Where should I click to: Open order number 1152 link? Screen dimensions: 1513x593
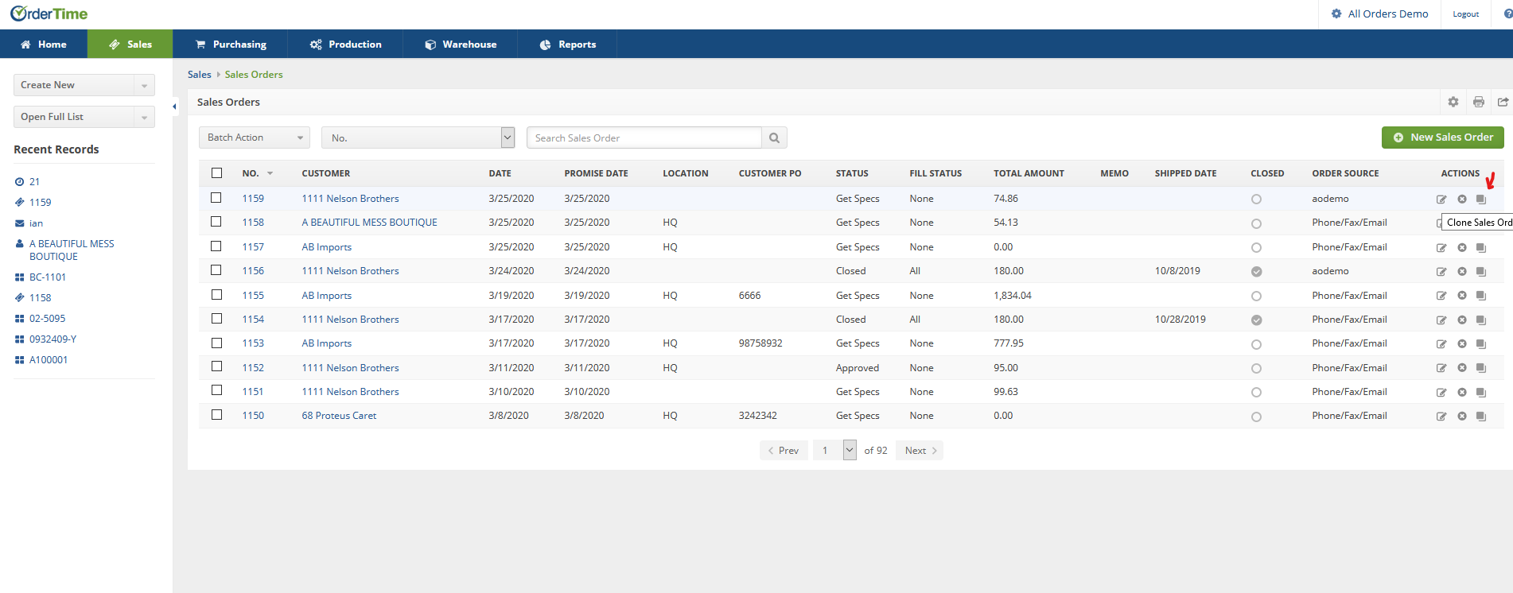[253, 368]
